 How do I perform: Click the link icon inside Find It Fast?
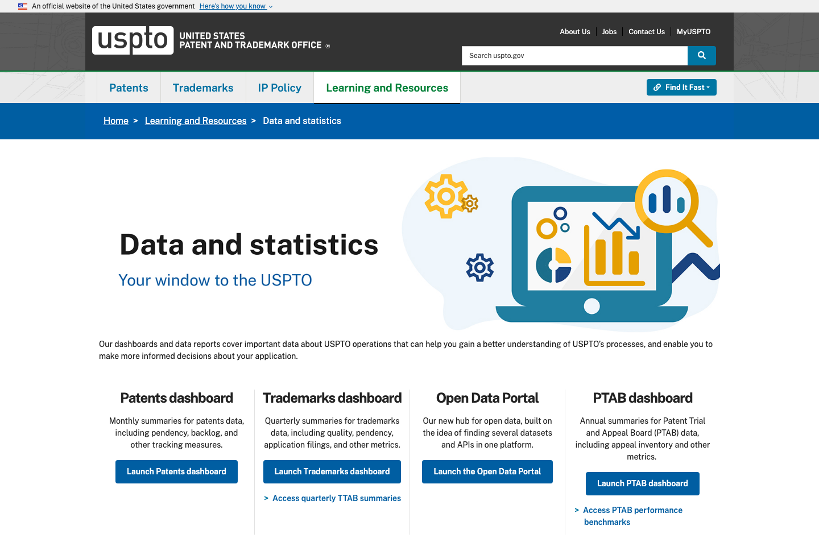tap(657, 87)
